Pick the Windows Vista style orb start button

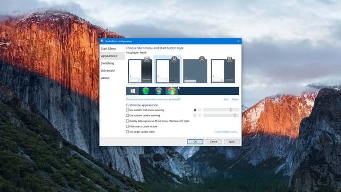click(x=159, y=91)
